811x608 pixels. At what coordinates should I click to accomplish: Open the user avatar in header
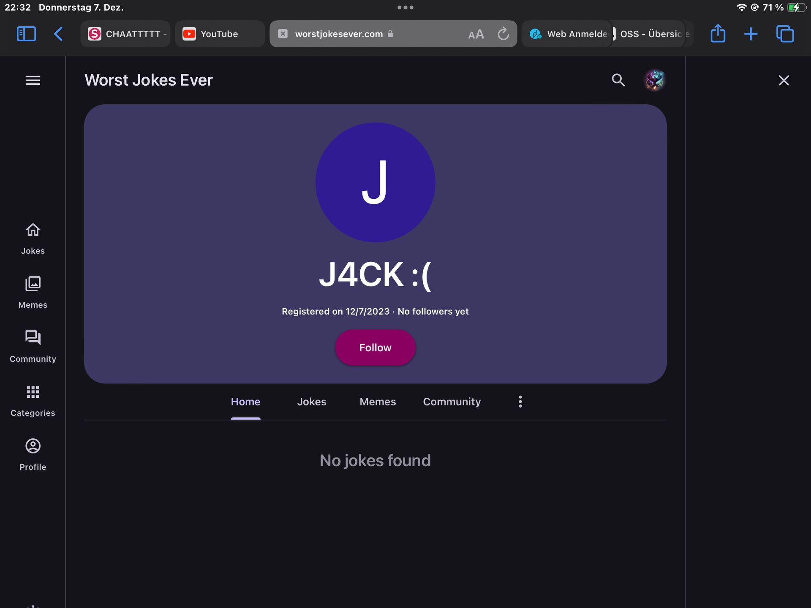point(654,80)
